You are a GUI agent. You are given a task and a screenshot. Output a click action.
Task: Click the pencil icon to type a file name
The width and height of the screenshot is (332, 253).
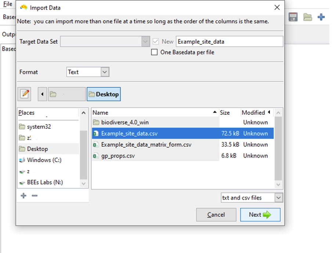tap(25, 94)
